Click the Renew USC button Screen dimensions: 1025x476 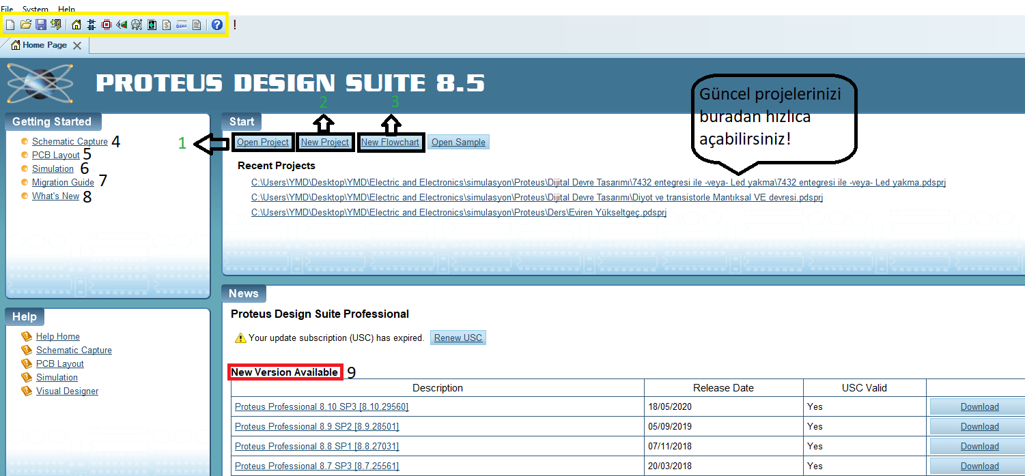[458, 338]
